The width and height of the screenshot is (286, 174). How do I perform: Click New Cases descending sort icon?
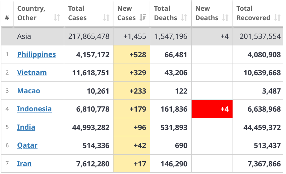coord(143,18)
